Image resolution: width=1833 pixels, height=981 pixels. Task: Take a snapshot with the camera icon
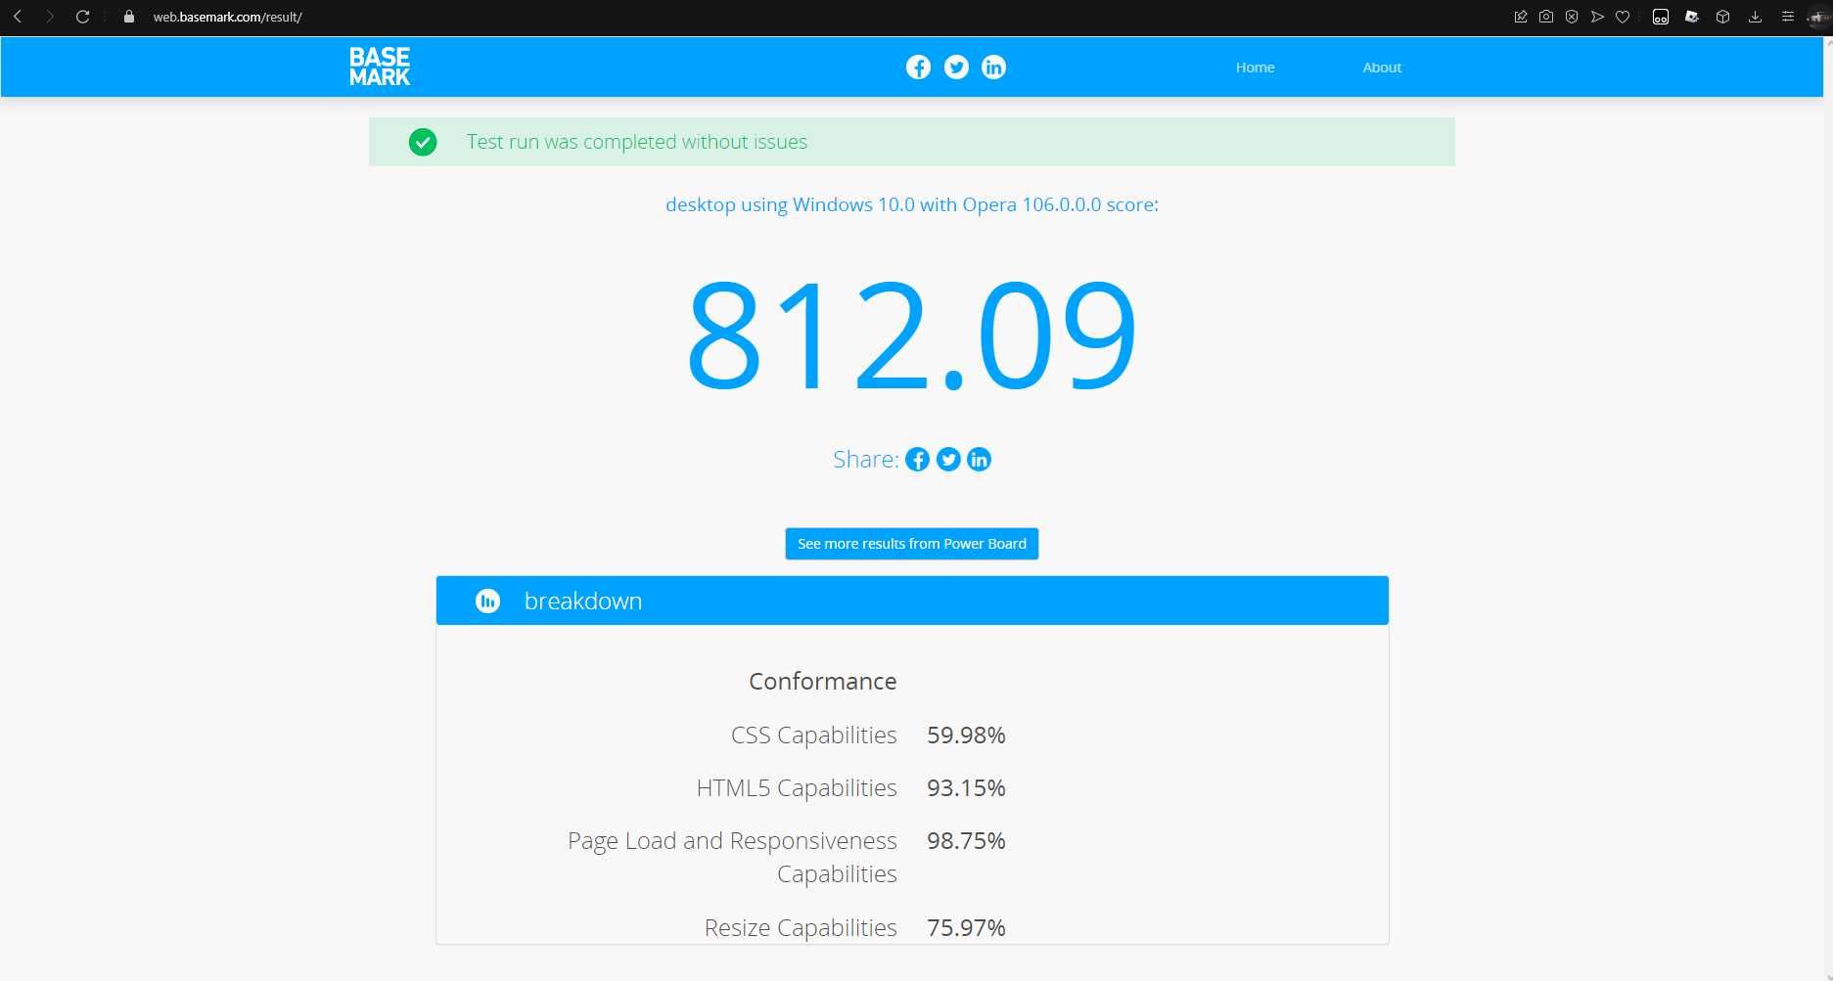pyautogui.click(x=1546, y=17)
